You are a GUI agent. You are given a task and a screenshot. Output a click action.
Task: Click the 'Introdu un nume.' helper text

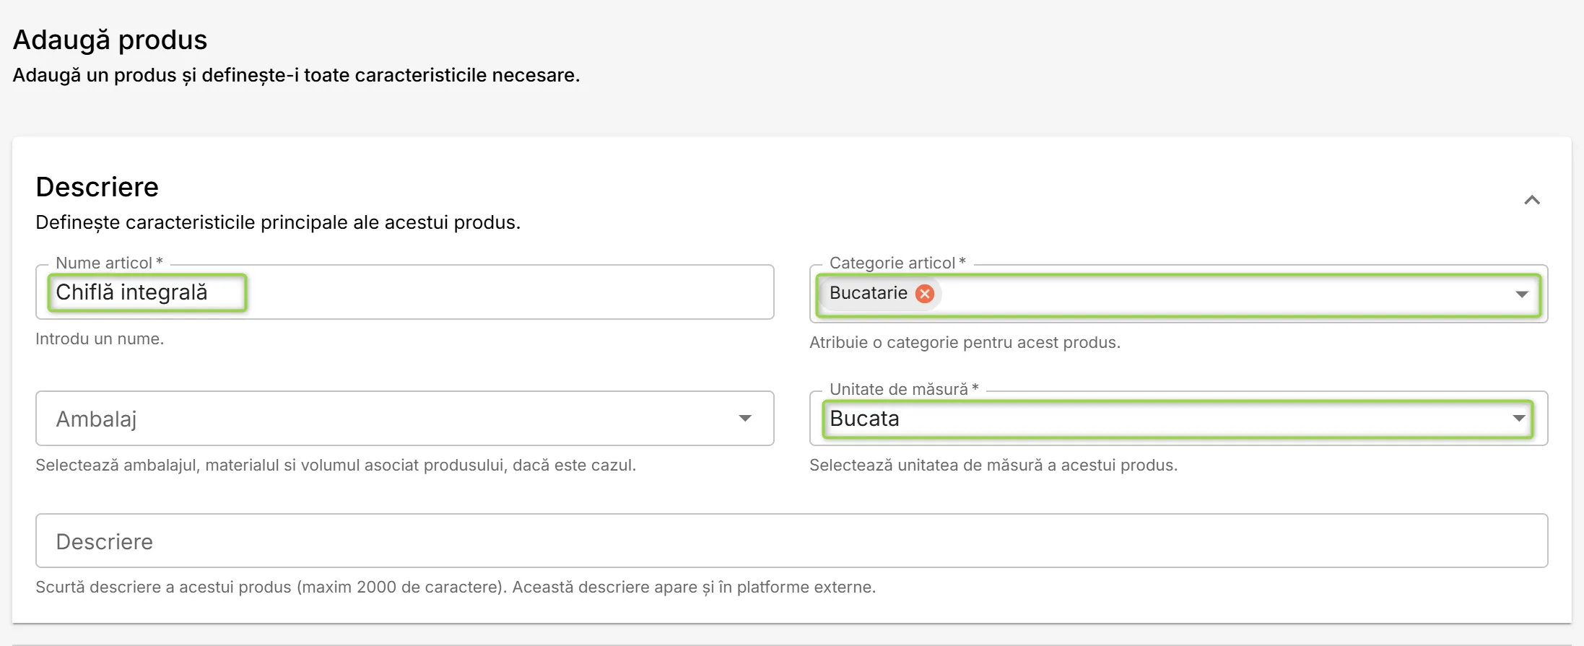(x=100, y=339)
